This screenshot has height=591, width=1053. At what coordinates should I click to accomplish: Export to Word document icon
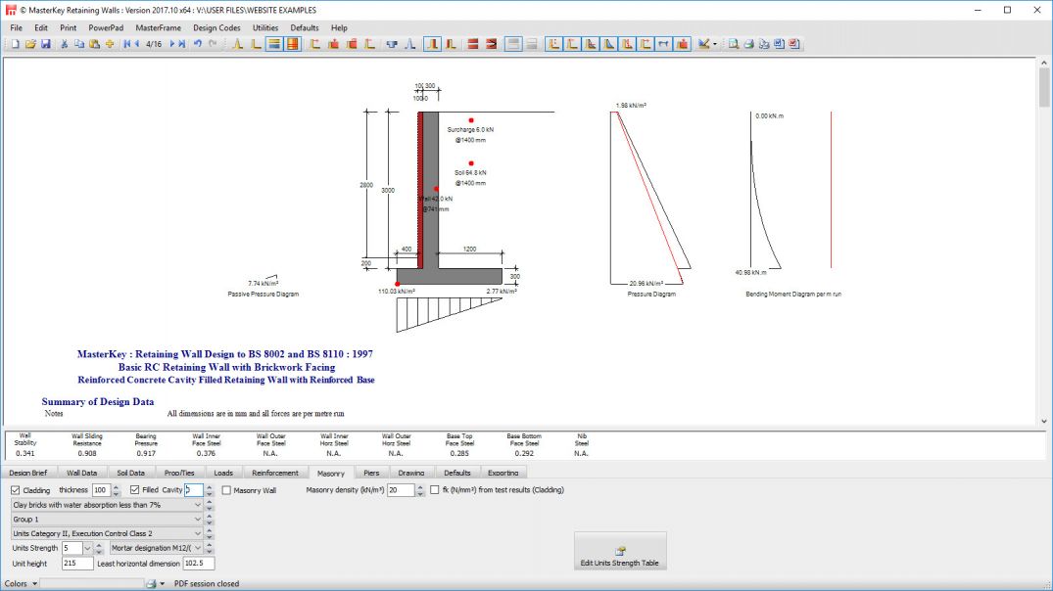coord(779,44)
